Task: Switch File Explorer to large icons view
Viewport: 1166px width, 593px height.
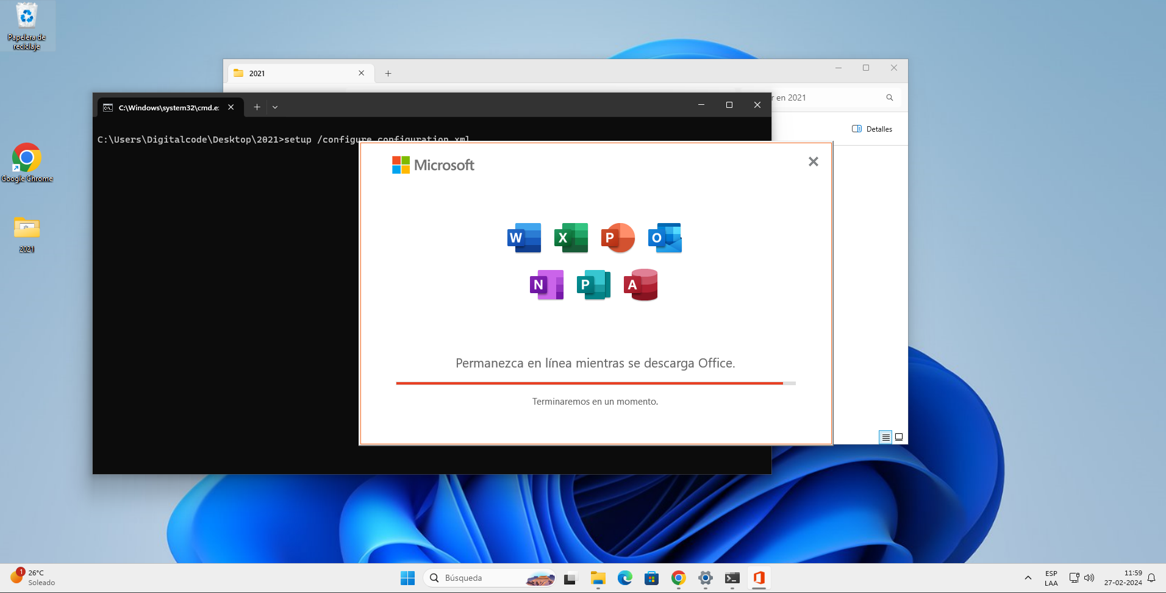Action: [x=898, y=437]
